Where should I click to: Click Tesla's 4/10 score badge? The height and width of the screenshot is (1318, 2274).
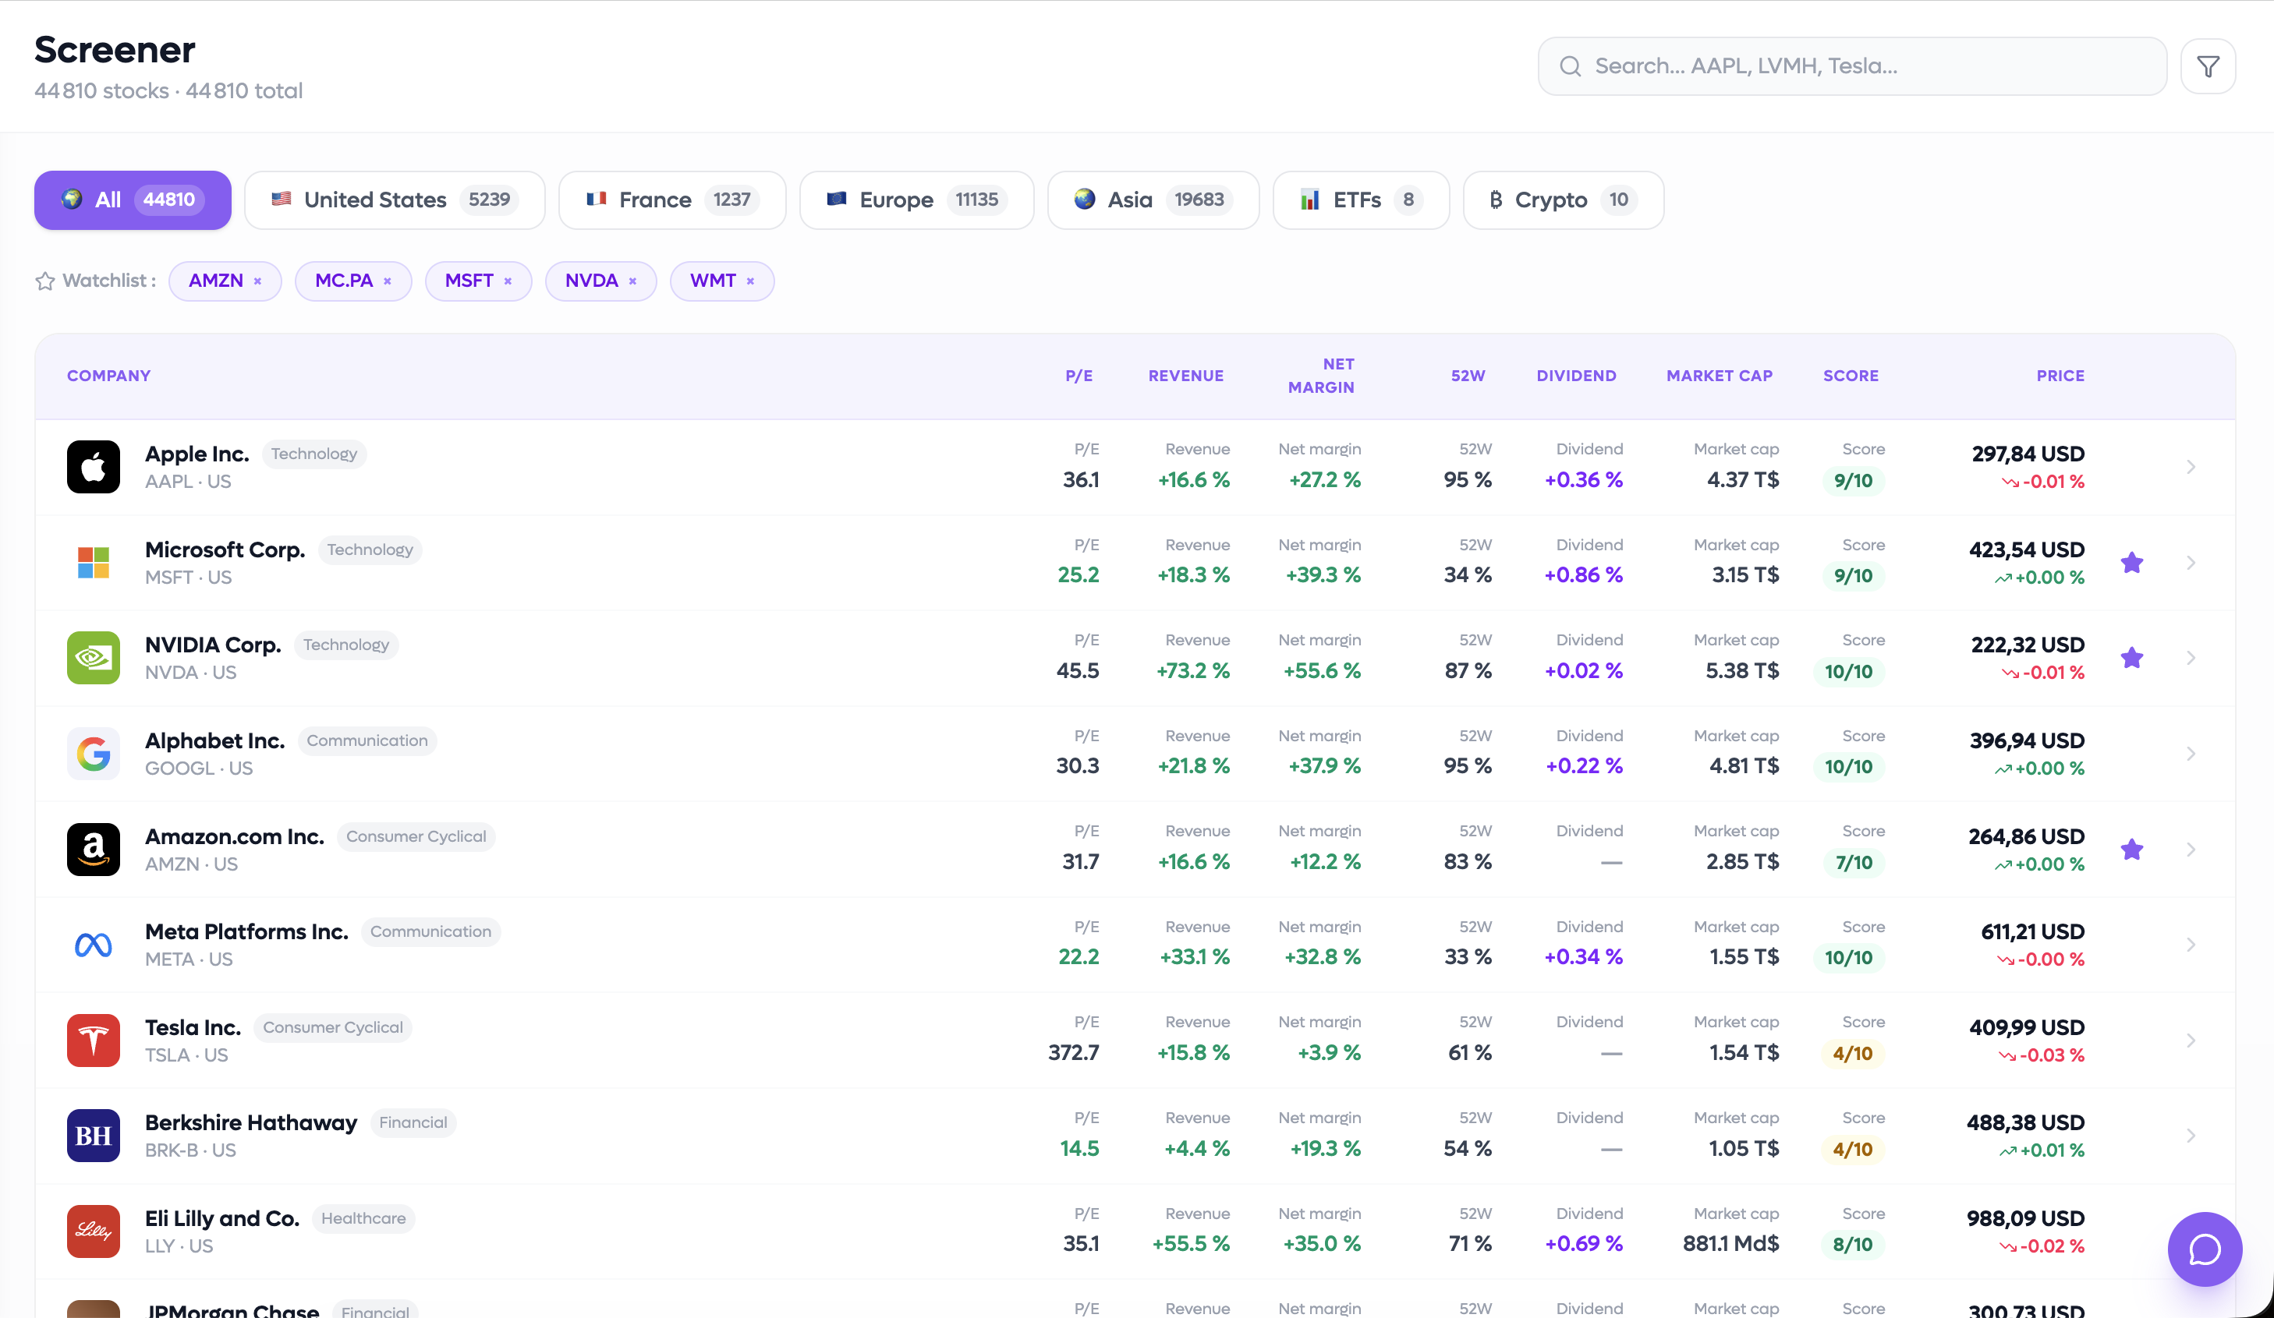coord(1853,1054)
